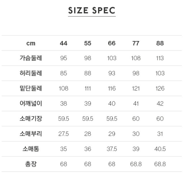Click the 소매부리 row label
The image size is (183, 175).
click(x=31, y=134)
